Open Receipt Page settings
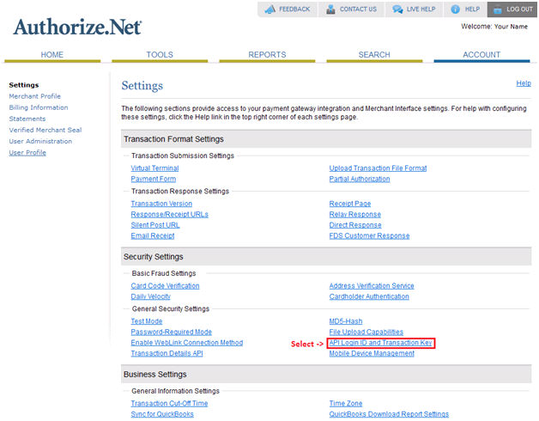Image resolution: width=539 pixels, height=421 pixels. point(350,204)
